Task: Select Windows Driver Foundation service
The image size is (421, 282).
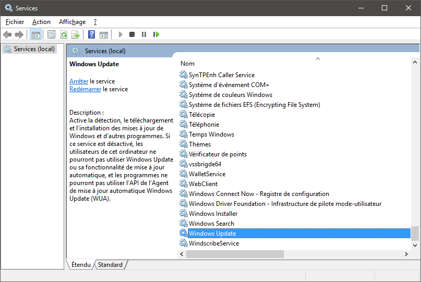Action: 285,204
